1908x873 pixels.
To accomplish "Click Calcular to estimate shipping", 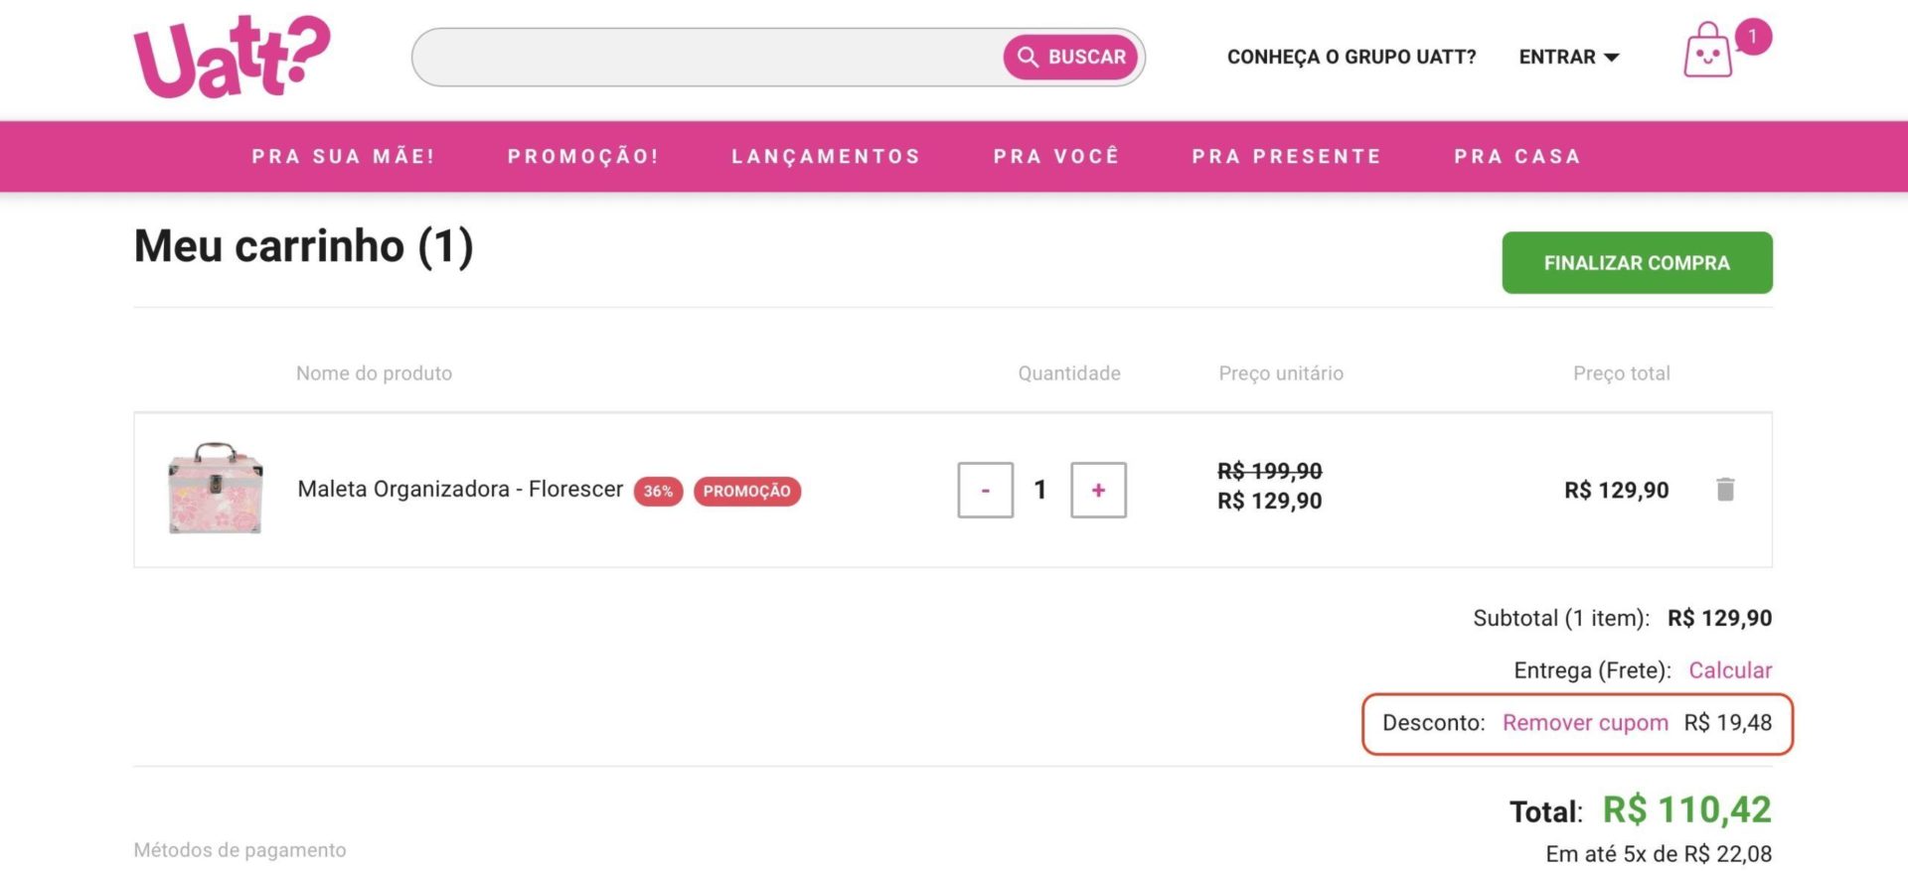I will 1730,670.
